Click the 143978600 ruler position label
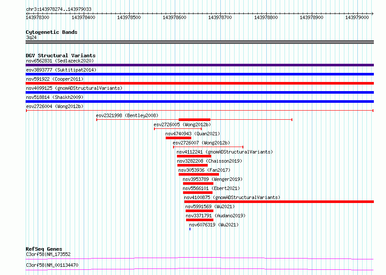Image resolution: width=386 pixels, height=275 pixels. tap(174, 17)
